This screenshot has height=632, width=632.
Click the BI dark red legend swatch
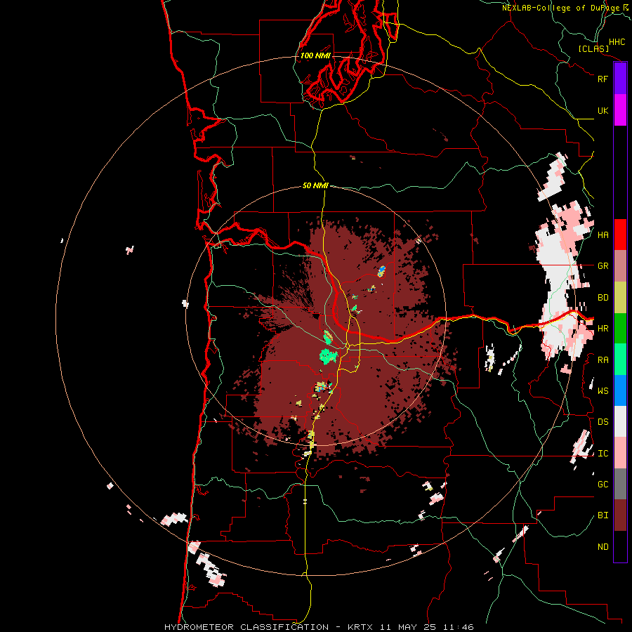pyautogui.click(x=620, y=515)
